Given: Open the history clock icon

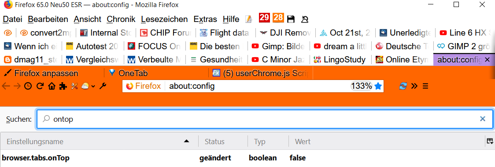Looking at the screenshot, I should tap(28, 86).
